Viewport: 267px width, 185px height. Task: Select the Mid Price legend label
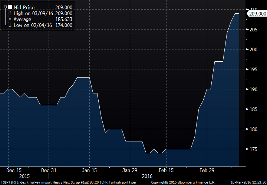click(x=24, y=7)
